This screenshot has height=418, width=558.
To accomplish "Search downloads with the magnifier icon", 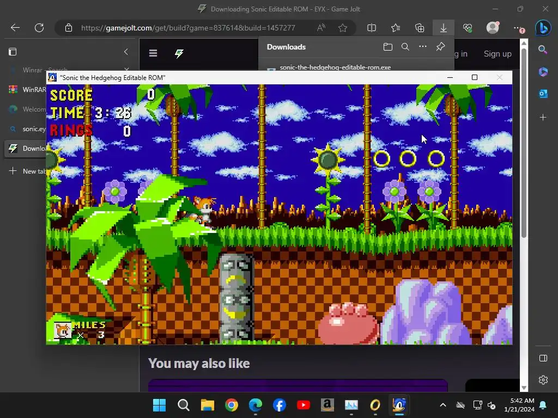I will click(405, 47).
